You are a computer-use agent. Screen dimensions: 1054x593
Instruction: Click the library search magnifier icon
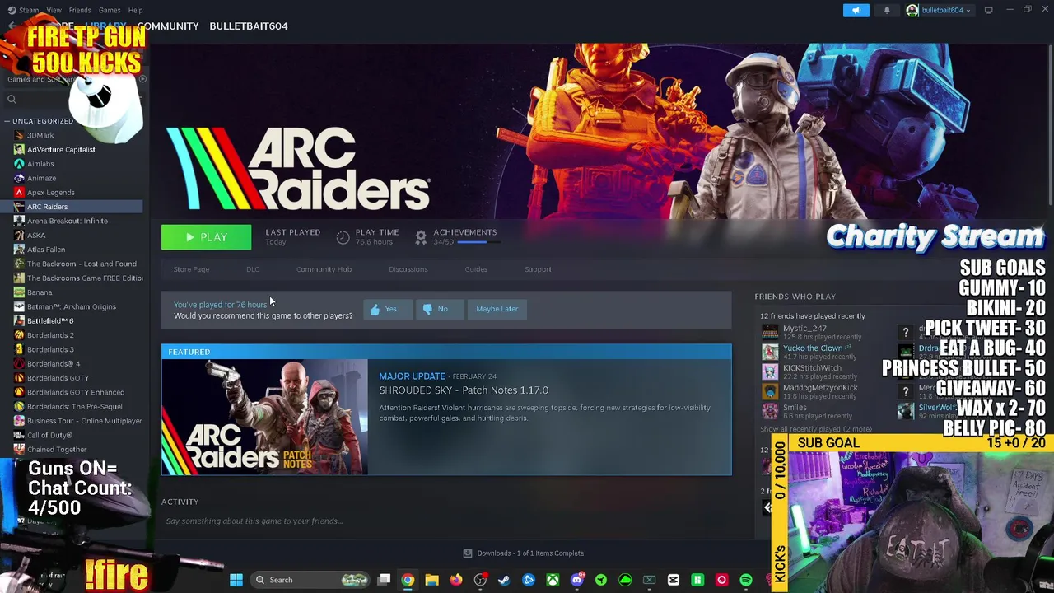pos(12,100)
